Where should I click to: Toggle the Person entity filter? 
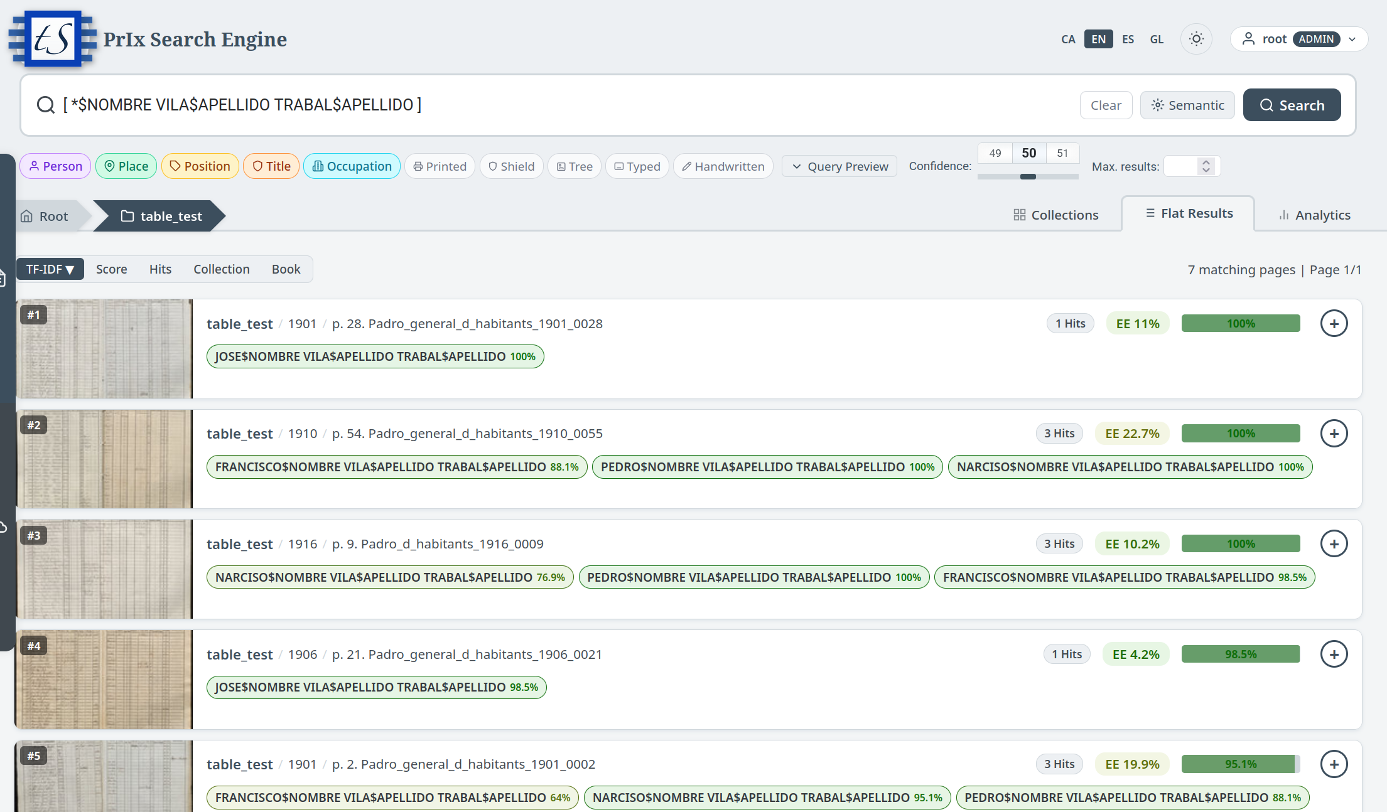[x=55, y=166]
